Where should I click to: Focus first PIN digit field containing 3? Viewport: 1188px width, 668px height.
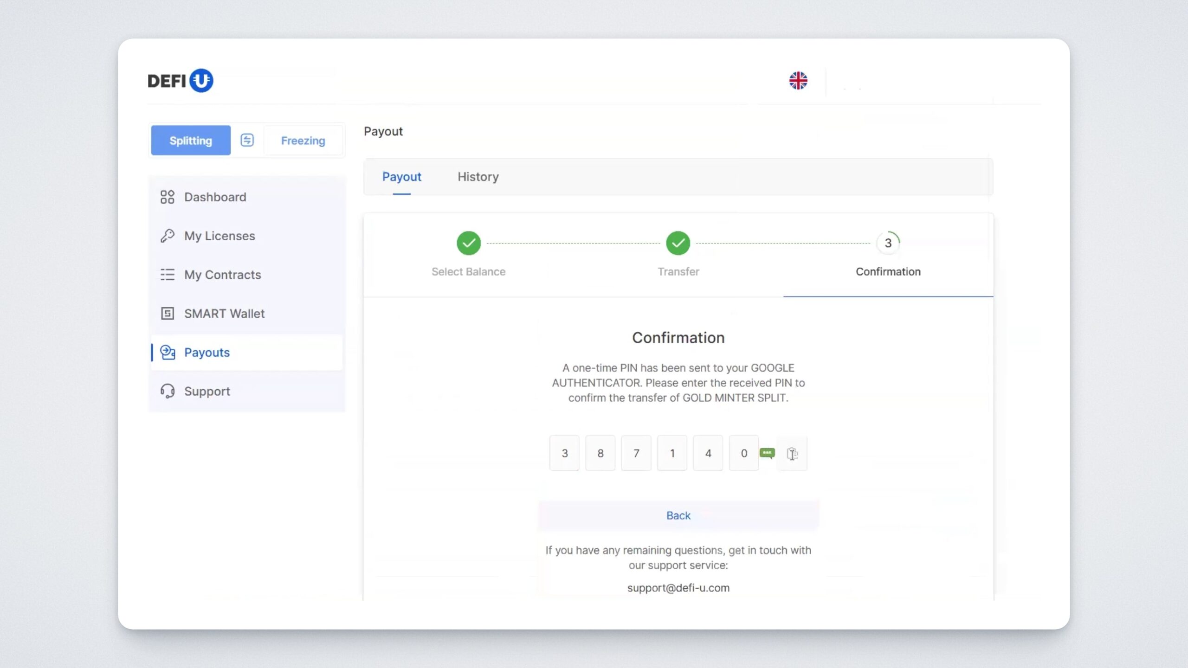[564, 453]
